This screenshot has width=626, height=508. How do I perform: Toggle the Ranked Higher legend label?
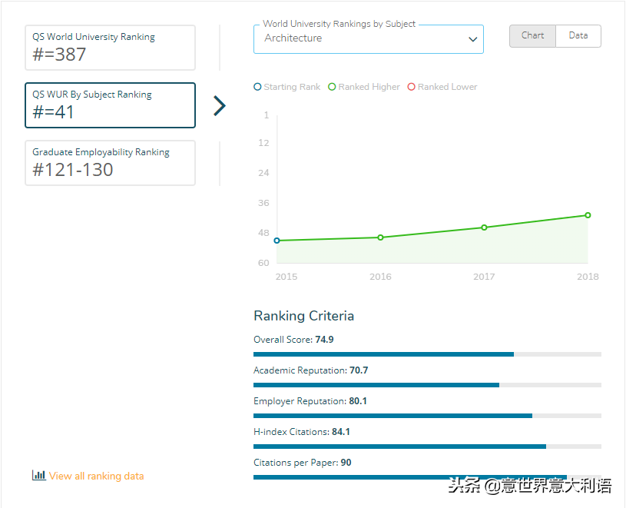[369, 87]
